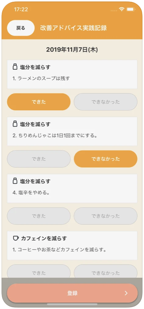Mark 塩辛をやめる as できた
Screen dimensions: 144x309
(x=39, y=216)
